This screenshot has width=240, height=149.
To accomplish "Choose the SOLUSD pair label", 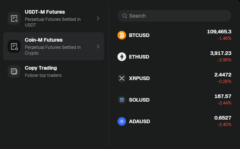I will tap(139, 100).
